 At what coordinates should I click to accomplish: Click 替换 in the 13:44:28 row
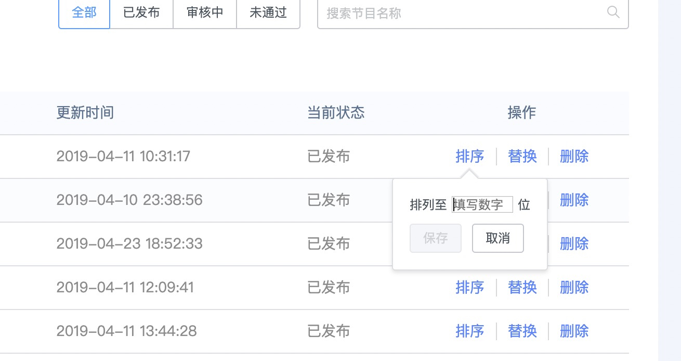click(x=522, y=331)
